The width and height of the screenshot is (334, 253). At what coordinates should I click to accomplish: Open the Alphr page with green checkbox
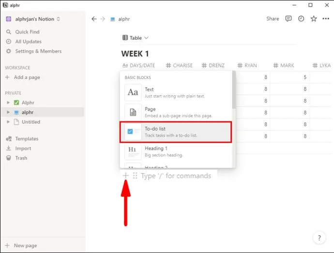click(x=28, y=103)
